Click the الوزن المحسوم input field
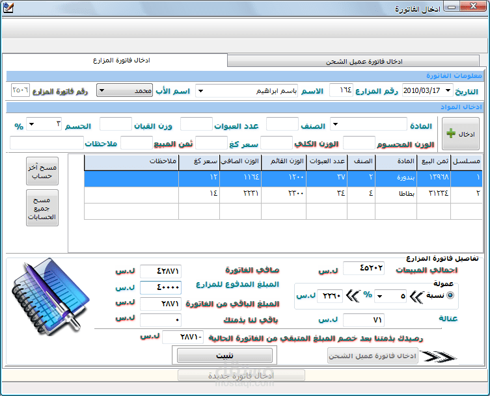This screenshot has width=490, height=396. (359, 142)
